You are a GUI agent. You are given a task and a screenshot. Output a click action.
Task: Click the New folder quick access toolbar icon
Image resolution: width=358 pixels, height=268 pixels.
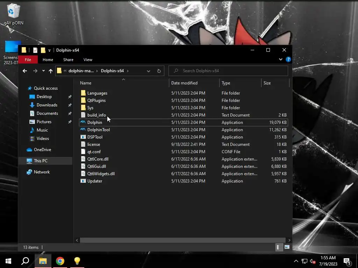pos(43,50)
